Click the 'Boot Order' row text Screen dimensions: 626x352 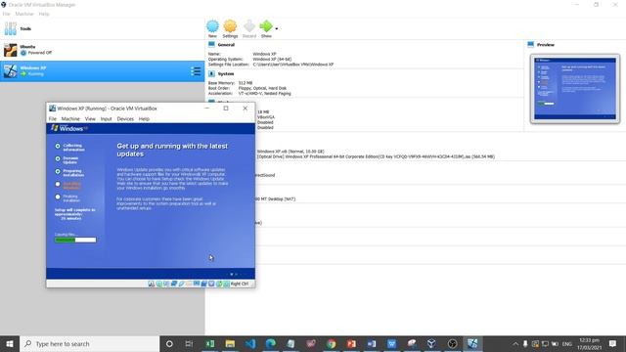(247, 88)
